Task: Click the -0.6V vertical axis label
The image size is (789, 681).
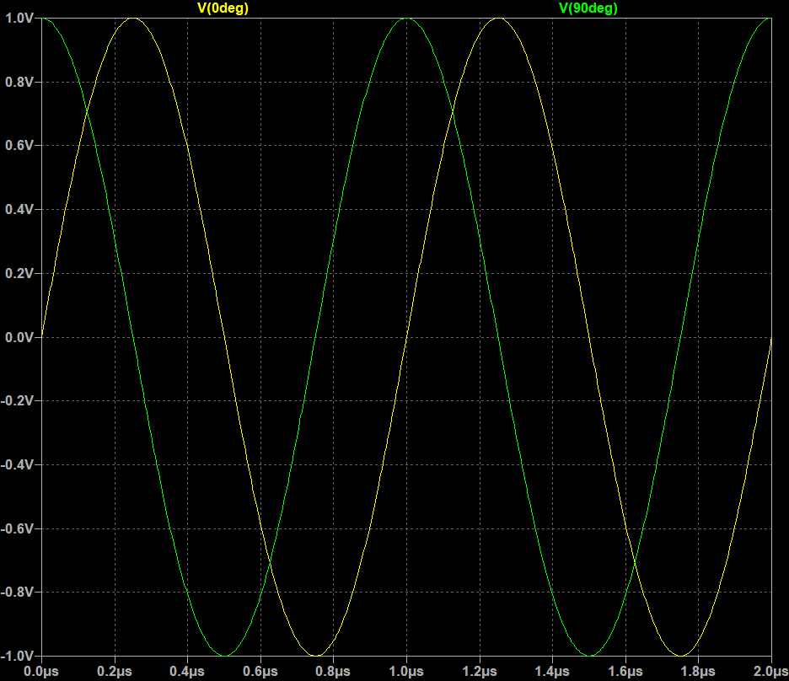Action: click(x=16, y=528)
